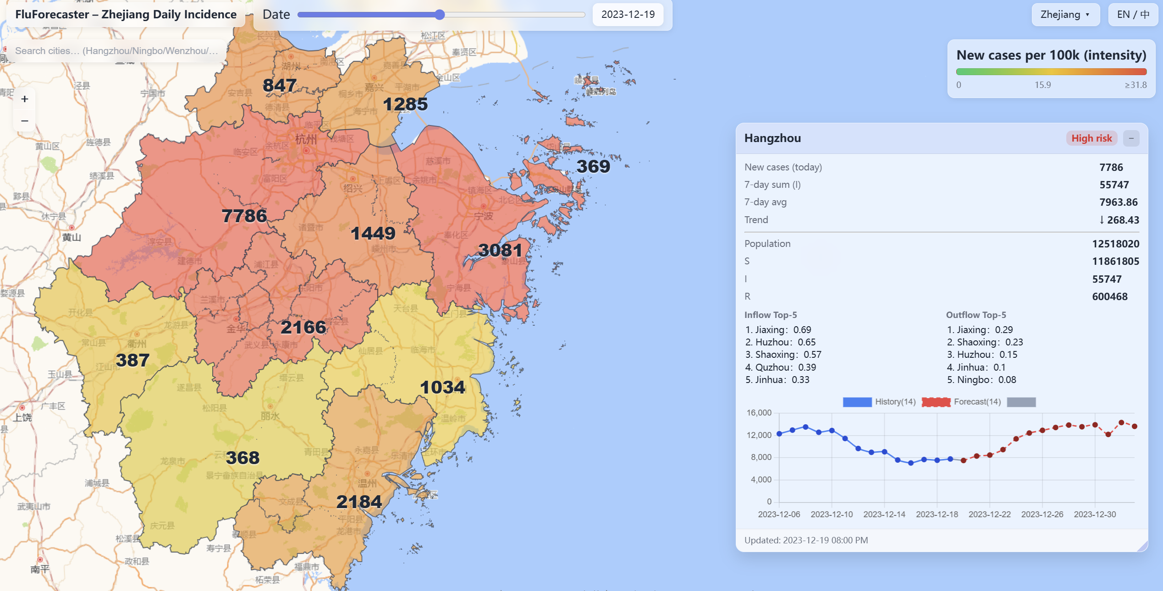
Task: Click the FluForecaster title label
Action: [126, 15]
